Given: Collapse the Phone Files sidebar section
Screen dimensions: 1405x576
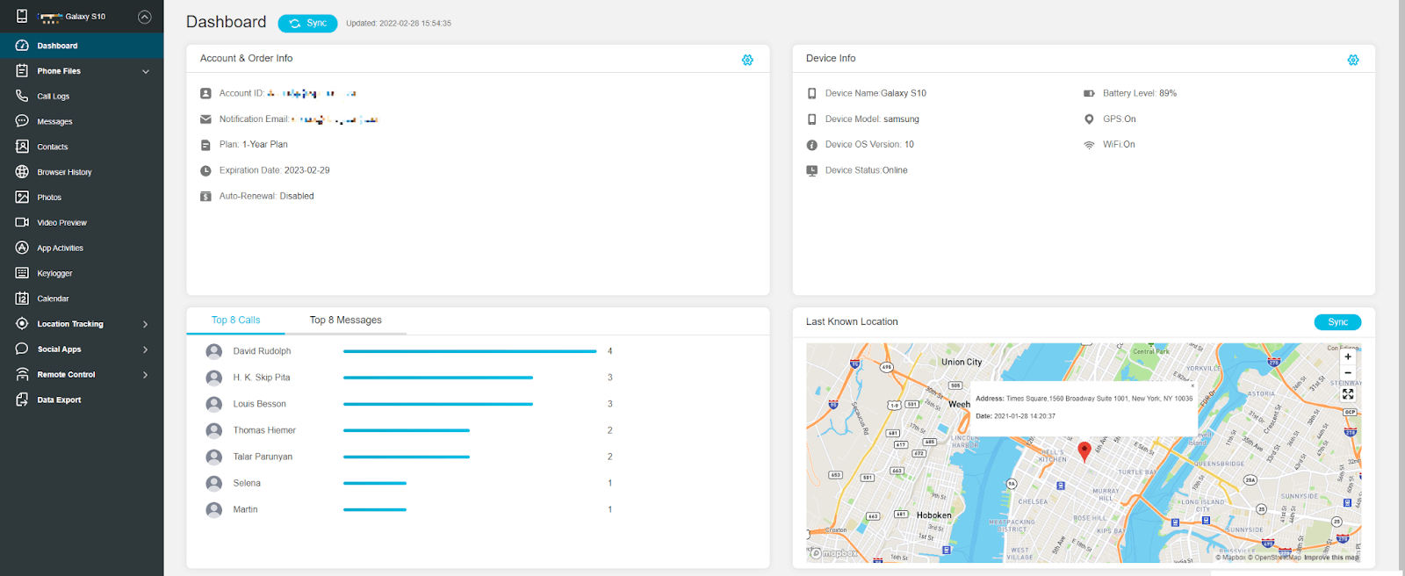Looking at the screenshot, I should pos(146,71).
